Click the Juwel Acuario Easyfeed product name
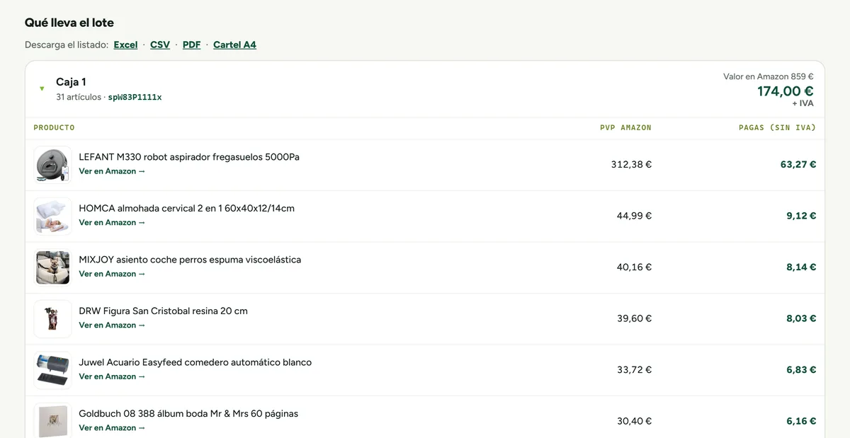This screenshot has width=850, height=438. pos(195,362)
